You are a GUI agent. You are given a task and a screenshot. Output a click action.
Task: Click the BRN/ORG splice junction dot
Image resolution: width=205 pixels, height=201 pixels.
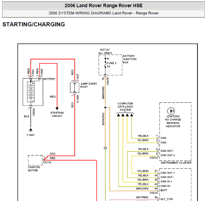(105, 108)
